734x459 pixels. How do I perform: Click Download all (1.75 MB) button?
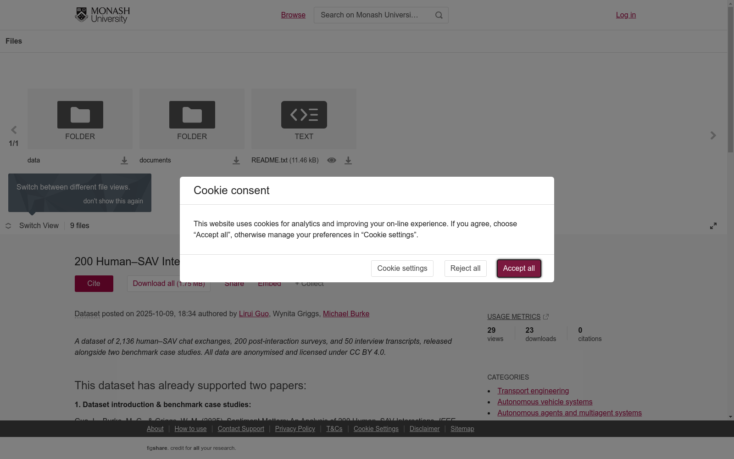point(169,284)
